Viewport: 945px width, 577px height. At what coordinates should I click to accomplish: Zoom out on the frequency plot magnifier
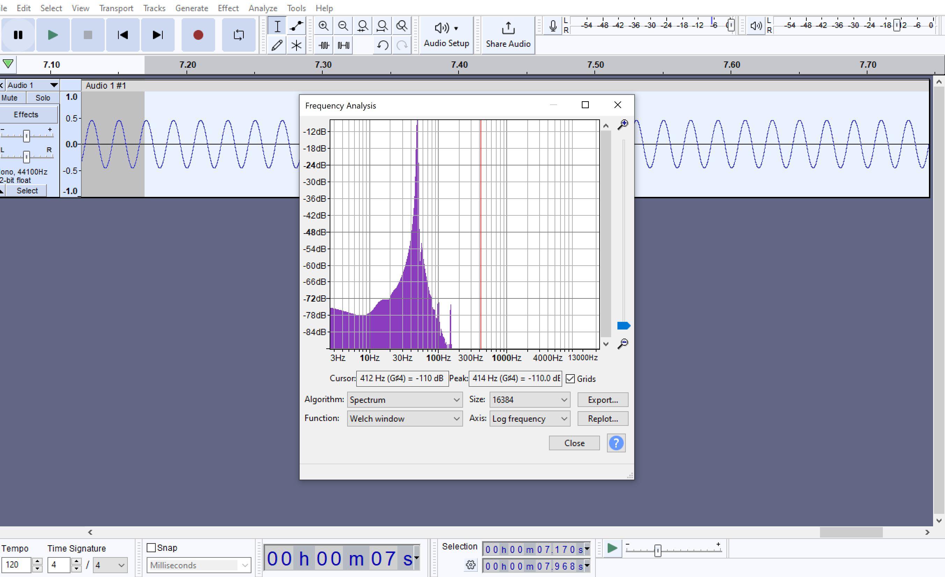click(x=623, y=343)
